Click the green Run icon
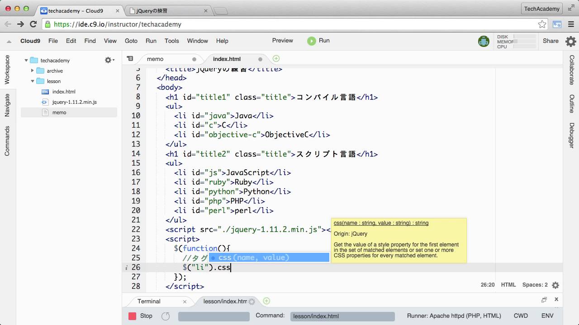The width and height of the screenshot is (579, 325). pyautogui.click(x=311, y=41)
